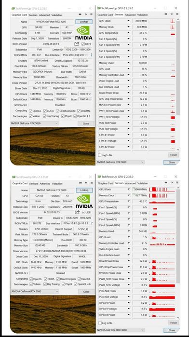Click the screenshot camera icon in lower Sensors window
This screenshot has height=337, width=189.
tap(166, 182)
